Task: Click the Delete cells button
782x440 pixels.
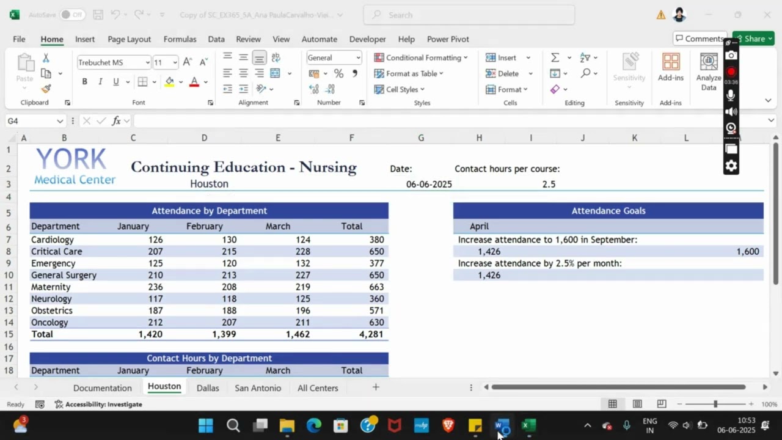Action: click(502, 73)
